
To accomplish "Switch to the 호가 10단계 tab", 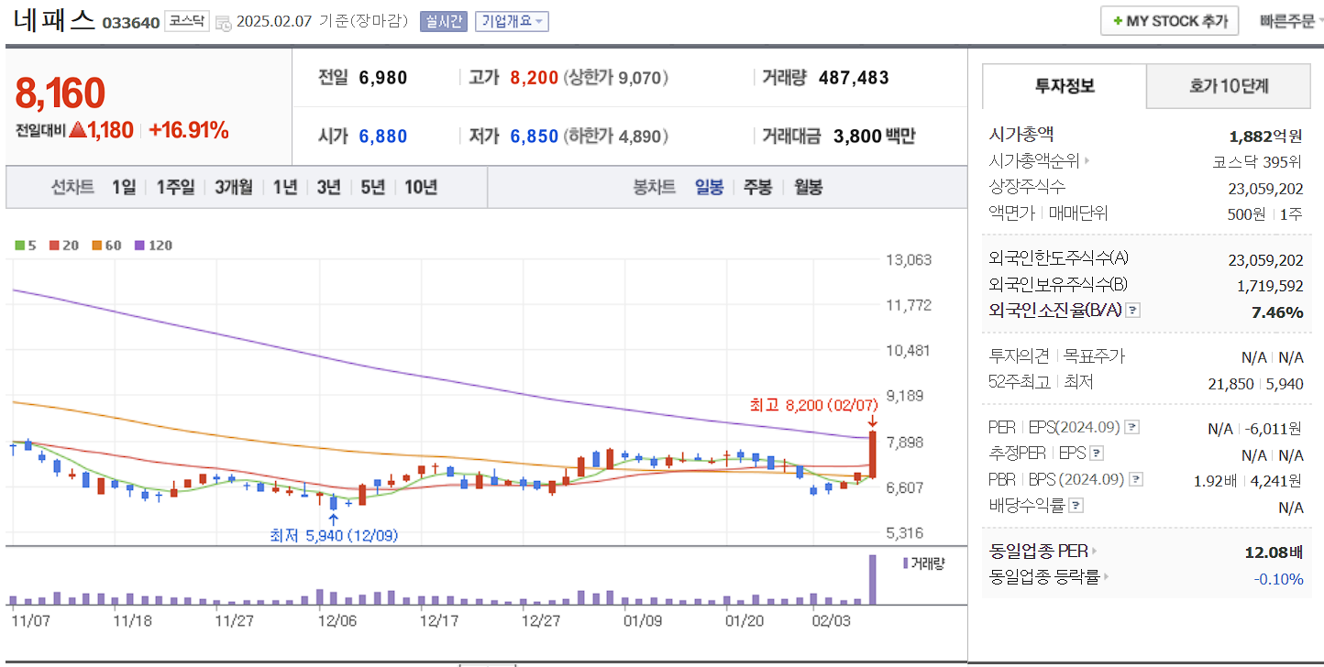I will (1229, 86).
